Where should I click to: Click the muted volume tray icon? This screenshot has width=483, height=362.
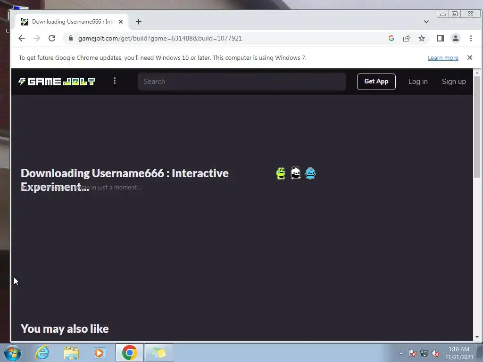pos(435,353)
